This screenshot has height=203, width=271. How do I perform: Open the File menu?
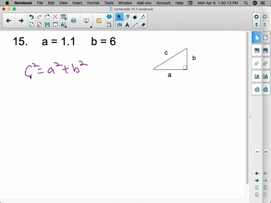[40, 3]
